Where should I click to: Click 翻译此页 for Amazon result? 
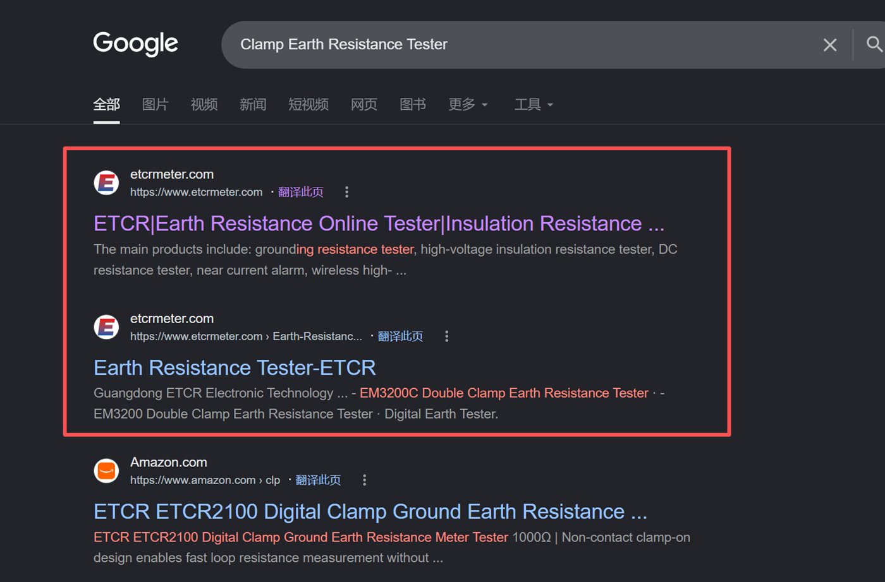(318, 480)
